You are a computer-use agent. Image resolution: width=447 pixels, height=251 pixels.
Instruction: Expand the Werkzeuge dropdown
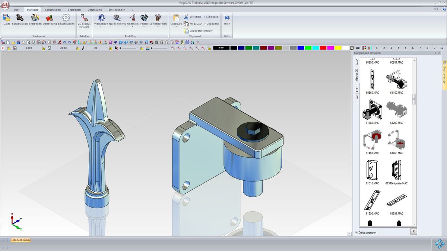pos(101,27)
